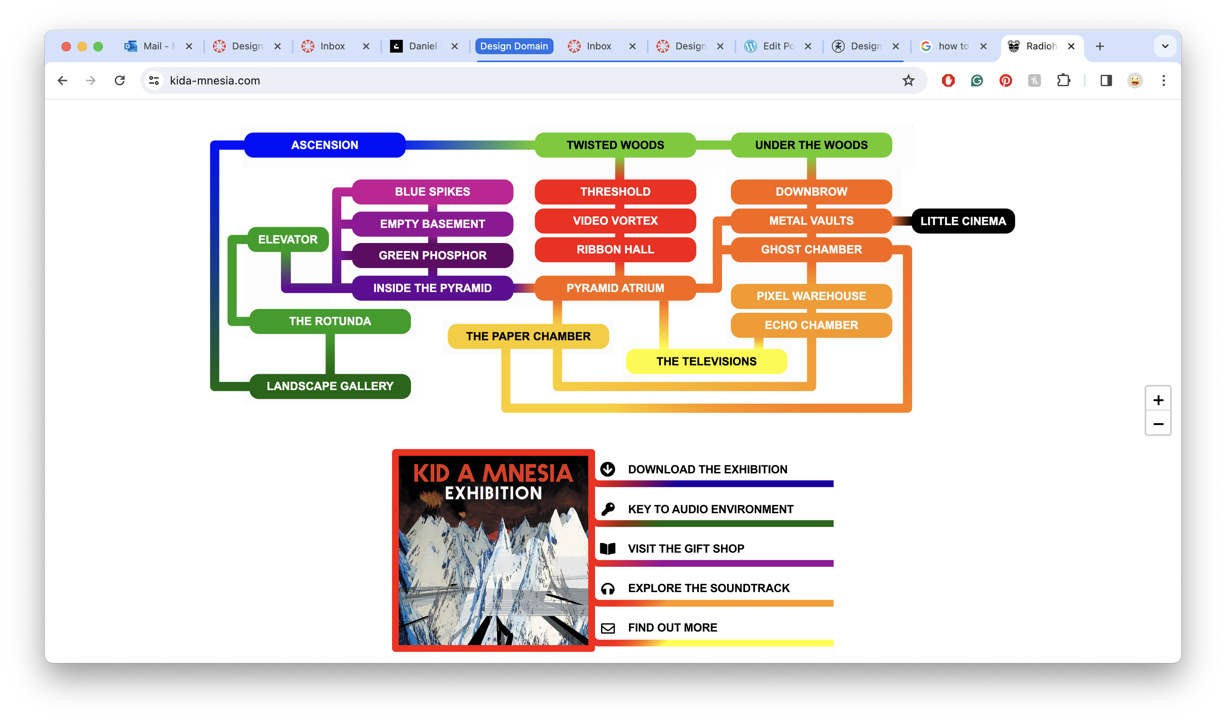
Task: Open the Pinterest extension icon
Action: [x=1005, y=81]
